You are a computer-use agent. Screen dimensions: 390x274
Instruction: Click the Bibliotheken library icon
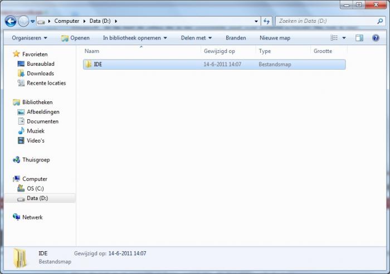tap(16, 102)
